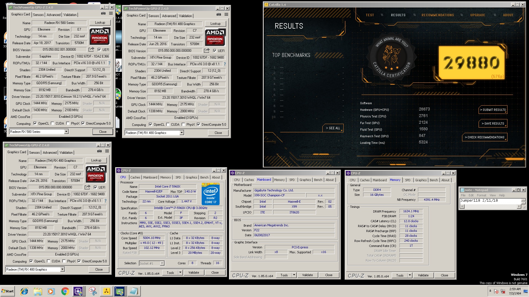Click Bus Interface question mark in lower RX 480 GPU-Z
The image size is (529, 297).
[x=106, y=201]
